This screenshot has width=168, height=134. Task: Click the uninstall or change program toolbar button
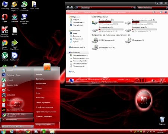(113, 12)
